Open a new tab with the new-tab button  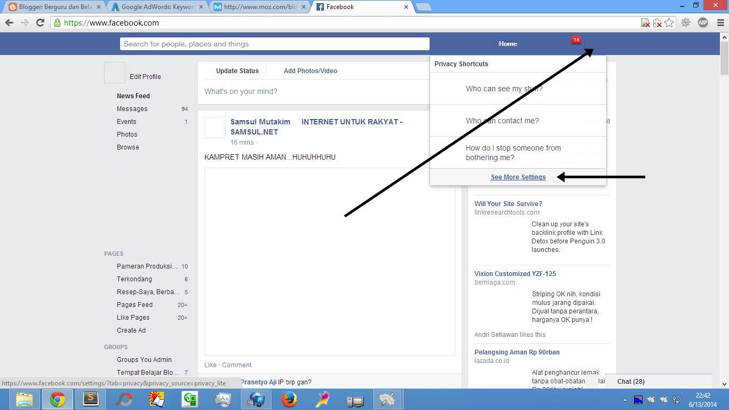tap(423, 7)
